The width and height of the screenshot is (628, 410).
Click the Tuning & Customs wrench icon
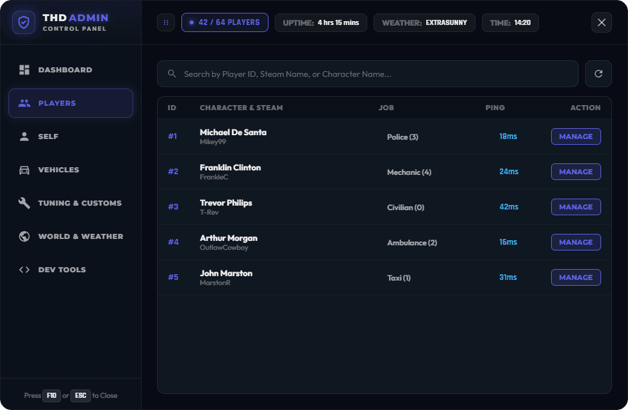pos(24,203)
